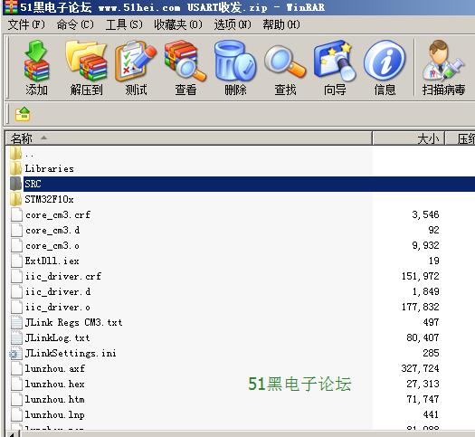The height and width of the screenshot is (437, 475).
Task: Select the file iic_driver.o
Action: [58, 308]
